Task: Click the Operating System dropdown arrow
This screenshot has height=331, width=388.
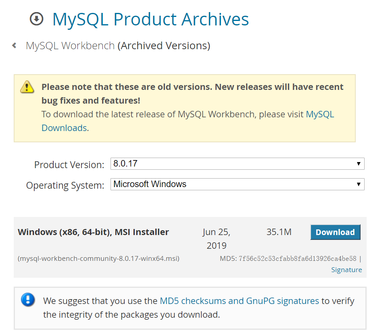Action: click(x=359, y=184)
